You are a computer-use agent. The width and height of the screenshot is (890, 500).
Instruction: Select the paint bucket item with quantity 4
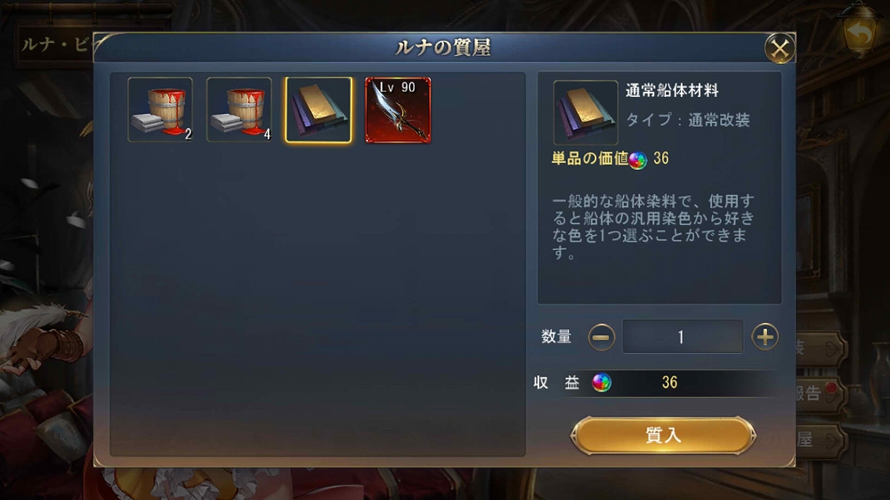239,109
